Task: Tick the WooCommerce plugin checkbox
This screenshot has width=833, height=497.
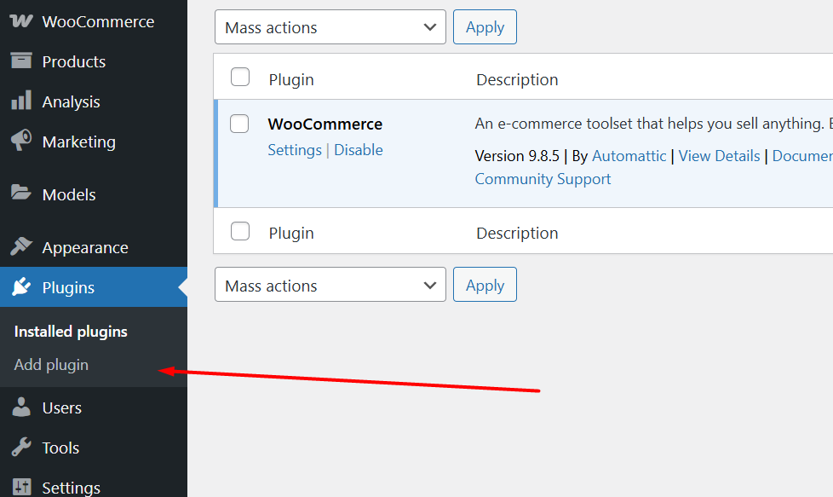Action: click(240, 124)
